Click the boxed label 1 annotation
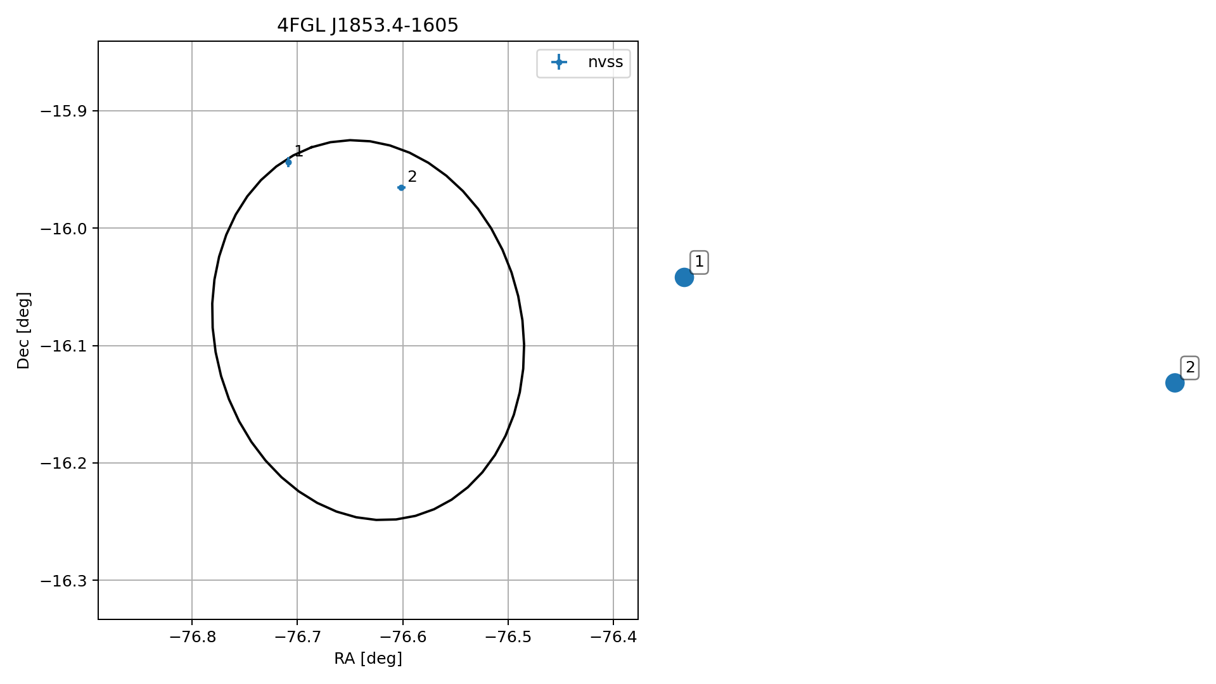 (x=699, y=262)
